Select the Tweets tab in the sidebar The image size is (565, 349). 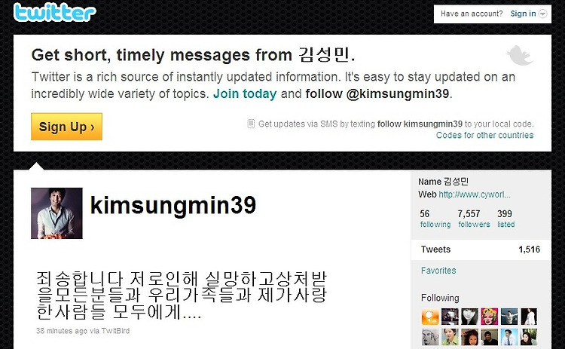pyautogui.click(x=481, y=250)
